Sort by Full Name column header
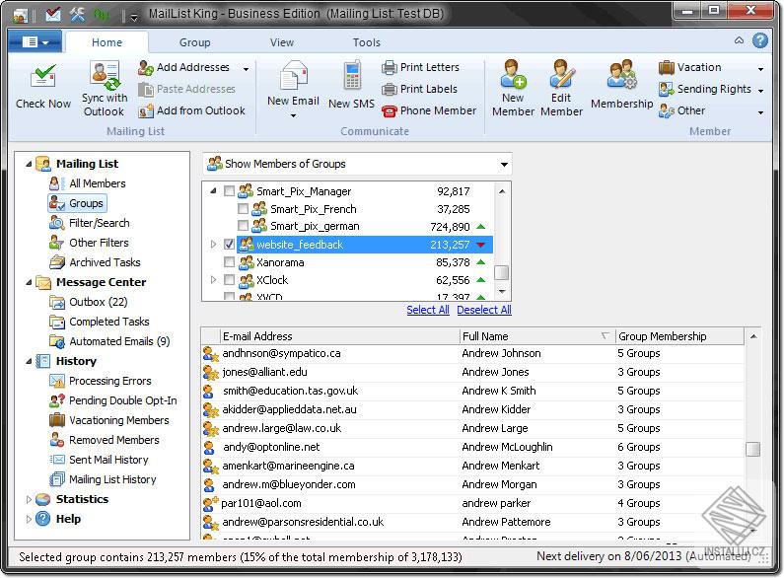Image resolution: width=784 pixels, height=578 pixels. (x=536, y=336)
